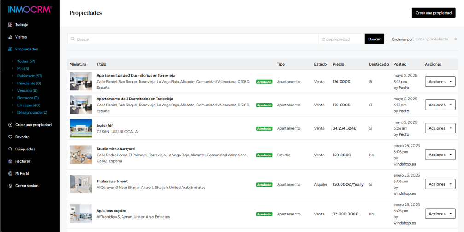
Task: Open the Ordenar por sort dropdown
Action: 435,39
